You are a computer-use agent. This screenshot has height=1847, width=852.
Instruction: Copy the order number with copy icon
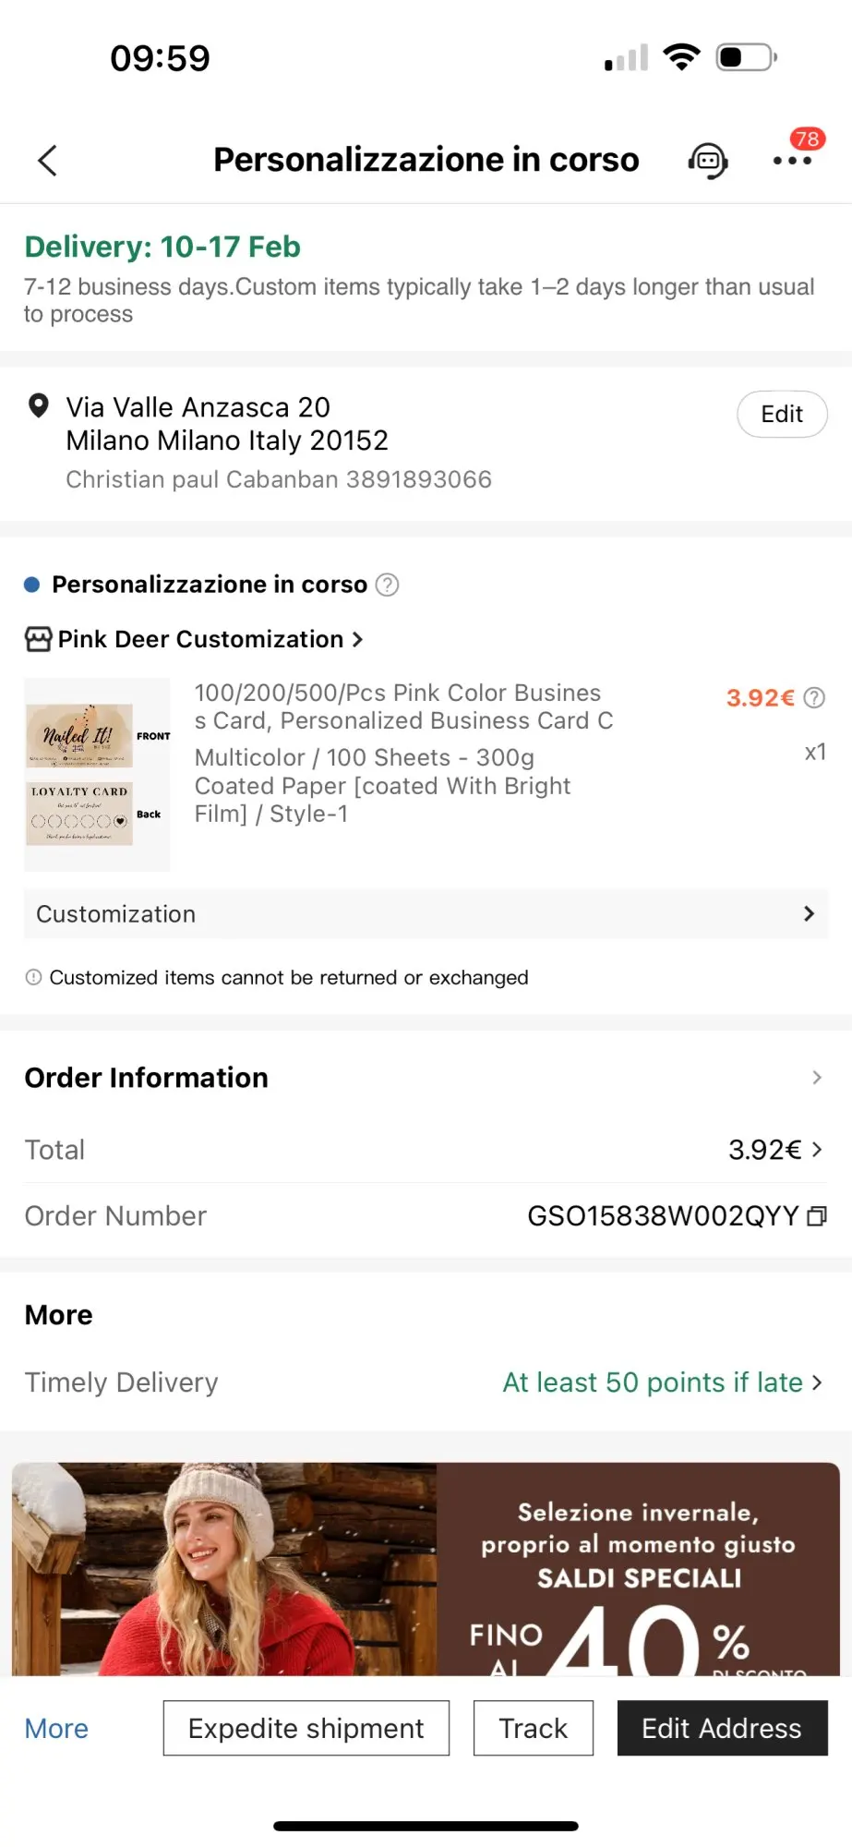[x=817, y=1216]
